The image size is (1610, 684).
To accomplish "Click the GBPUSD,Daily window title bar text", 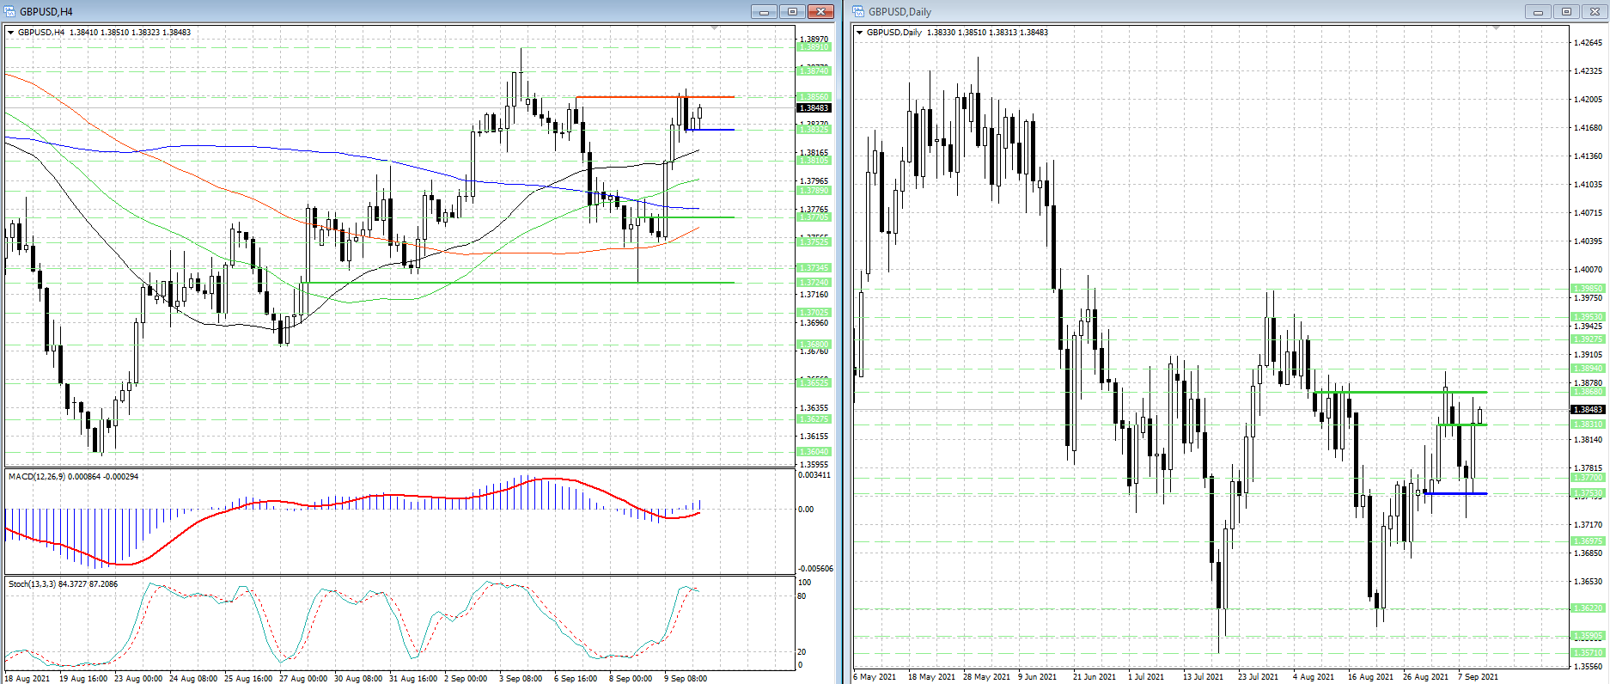I will (900, 12).
